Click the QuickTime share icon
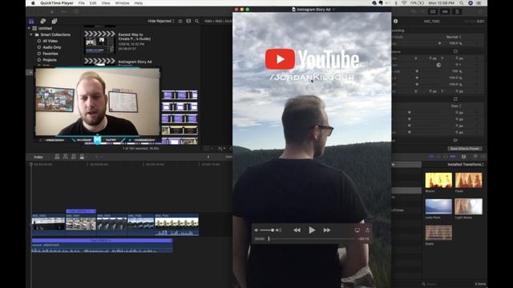Viewport: 513px width, 288px height. 367,230
